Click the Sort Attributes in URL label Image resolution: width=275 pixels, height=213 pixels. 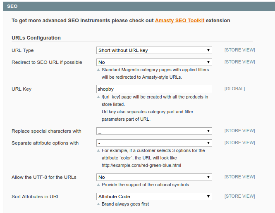coord(36,197)
